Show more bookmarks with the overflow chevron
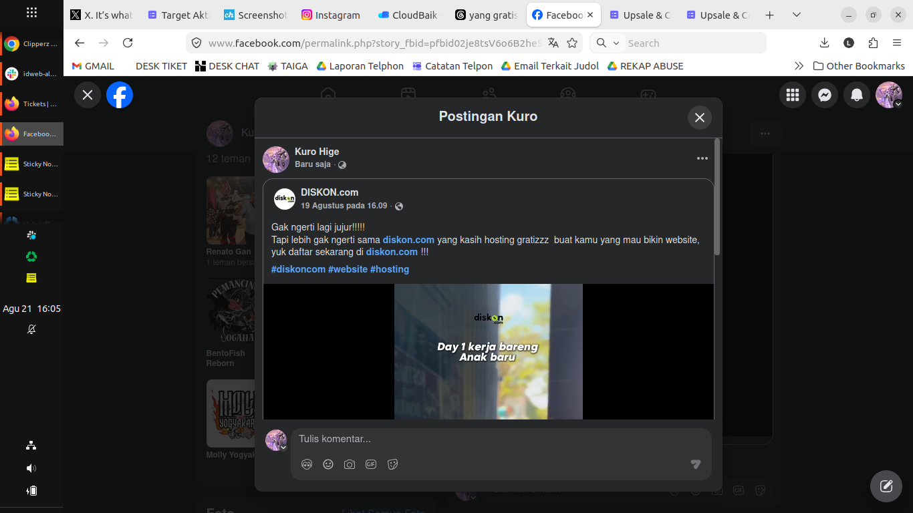 pyautogui.click(x=799, y=66)
